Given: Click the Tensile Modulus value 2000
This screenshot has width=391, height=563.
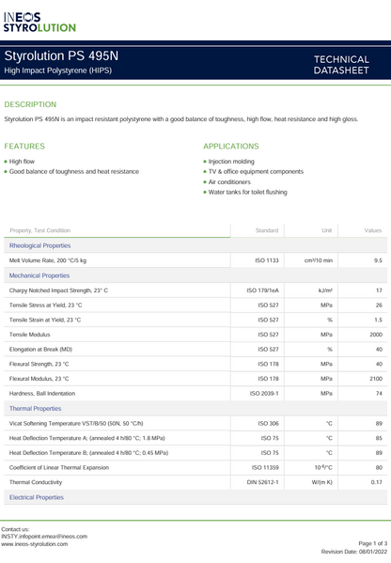Looking at the screenshot, I should pos(376,335).
